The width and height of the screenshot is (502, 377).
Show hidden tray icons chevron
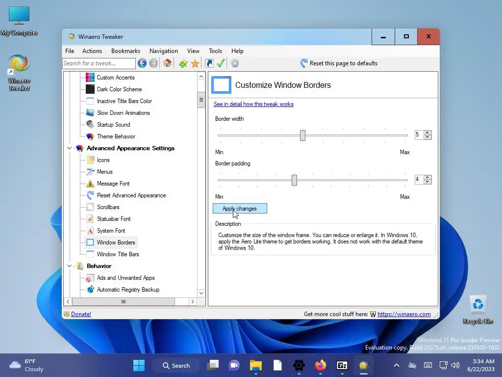tap(396, 365)
